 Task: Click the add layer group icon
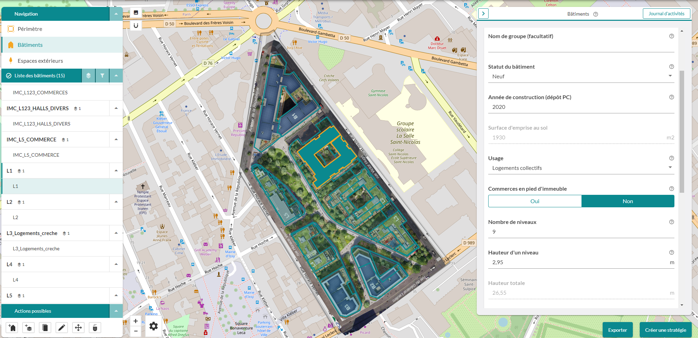click(x=29, y=328)
